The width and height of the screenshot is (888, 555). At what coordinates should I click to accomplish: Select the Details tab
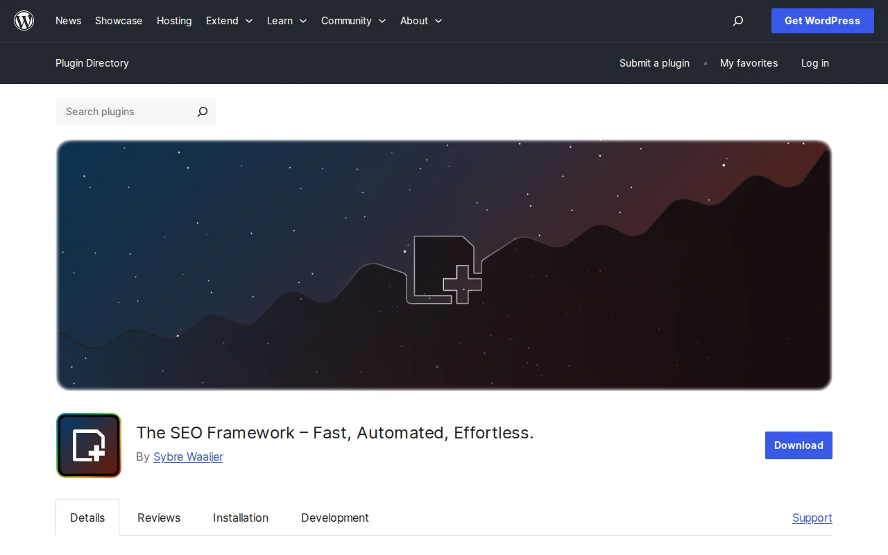click(x=87, y=518)
